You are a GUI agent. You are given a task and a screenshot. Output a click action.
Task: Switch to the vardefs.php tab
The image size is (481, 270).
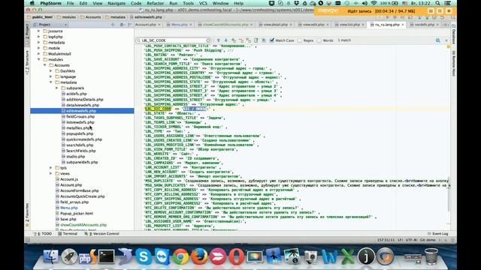click(x=425, y=25)
